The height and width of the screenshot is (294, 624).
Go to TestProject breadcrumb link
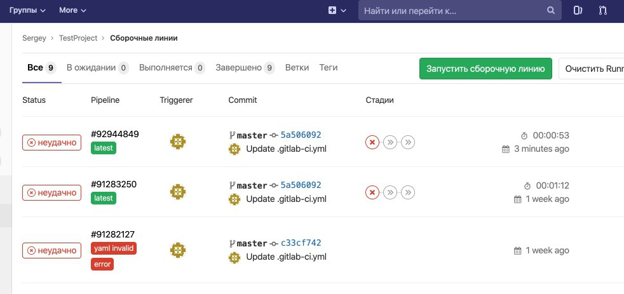pos(78,38)
